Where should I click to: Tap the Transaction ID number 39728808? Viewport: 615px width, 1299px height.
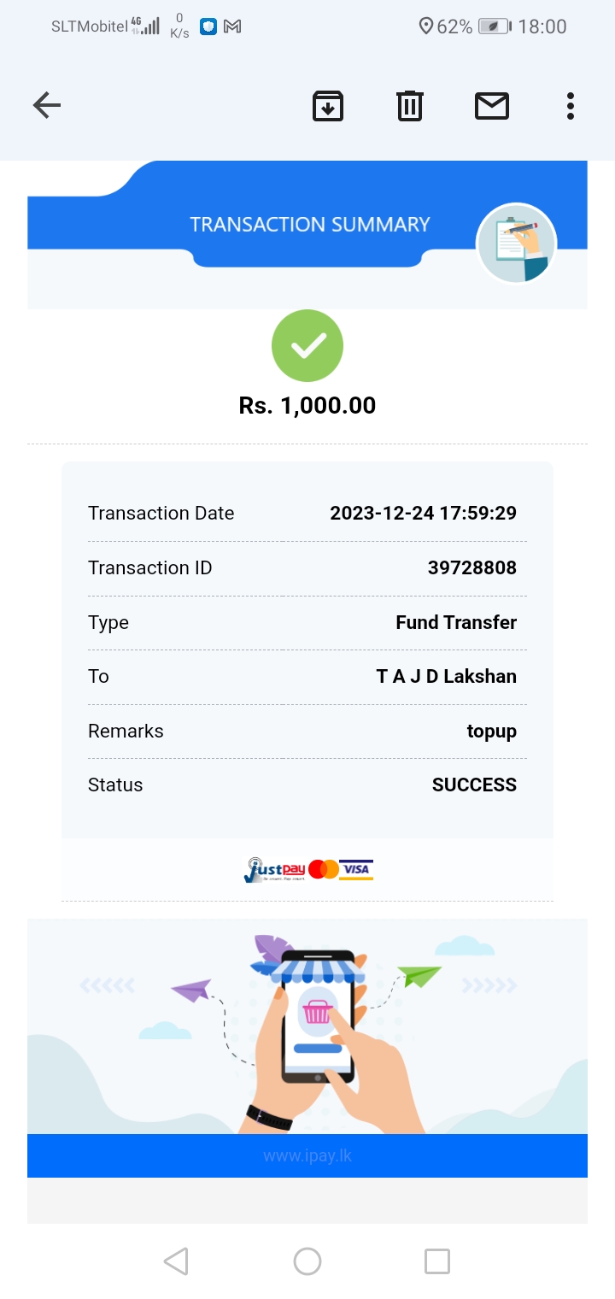pyautogui.click(x=471, y=568)
